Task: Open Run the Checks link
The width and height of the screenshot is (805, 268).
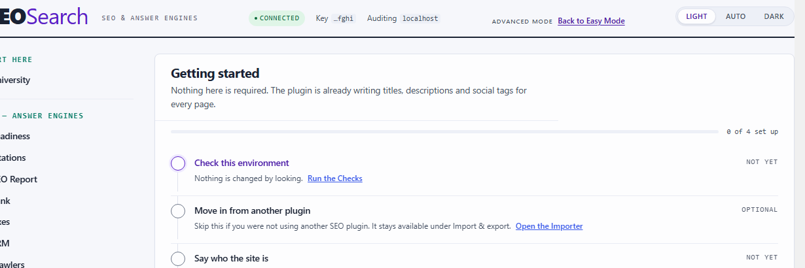Action: coord(335,178)
